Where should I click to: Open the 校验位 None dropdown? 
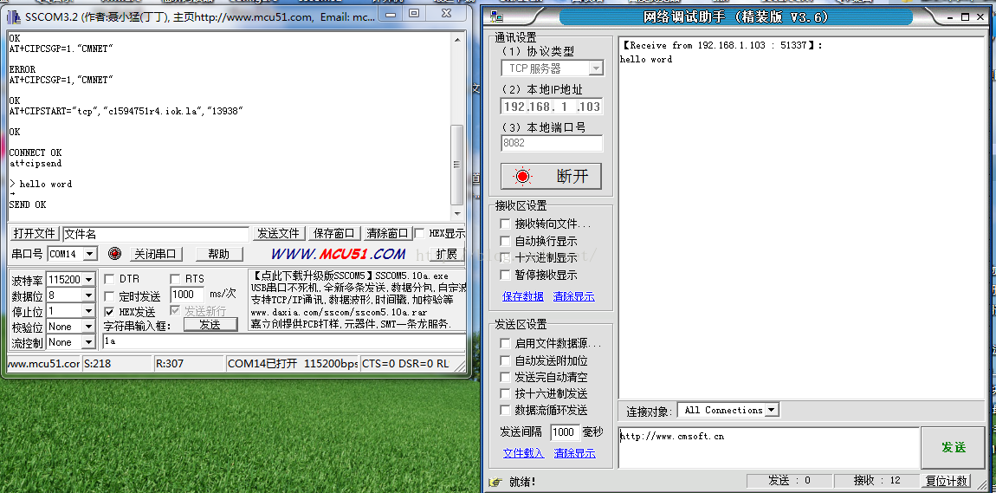pyautogui.click(x=88, y=328)
